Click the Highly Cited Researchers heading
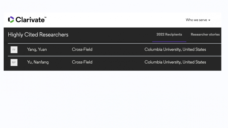 [x=38, y=35]
